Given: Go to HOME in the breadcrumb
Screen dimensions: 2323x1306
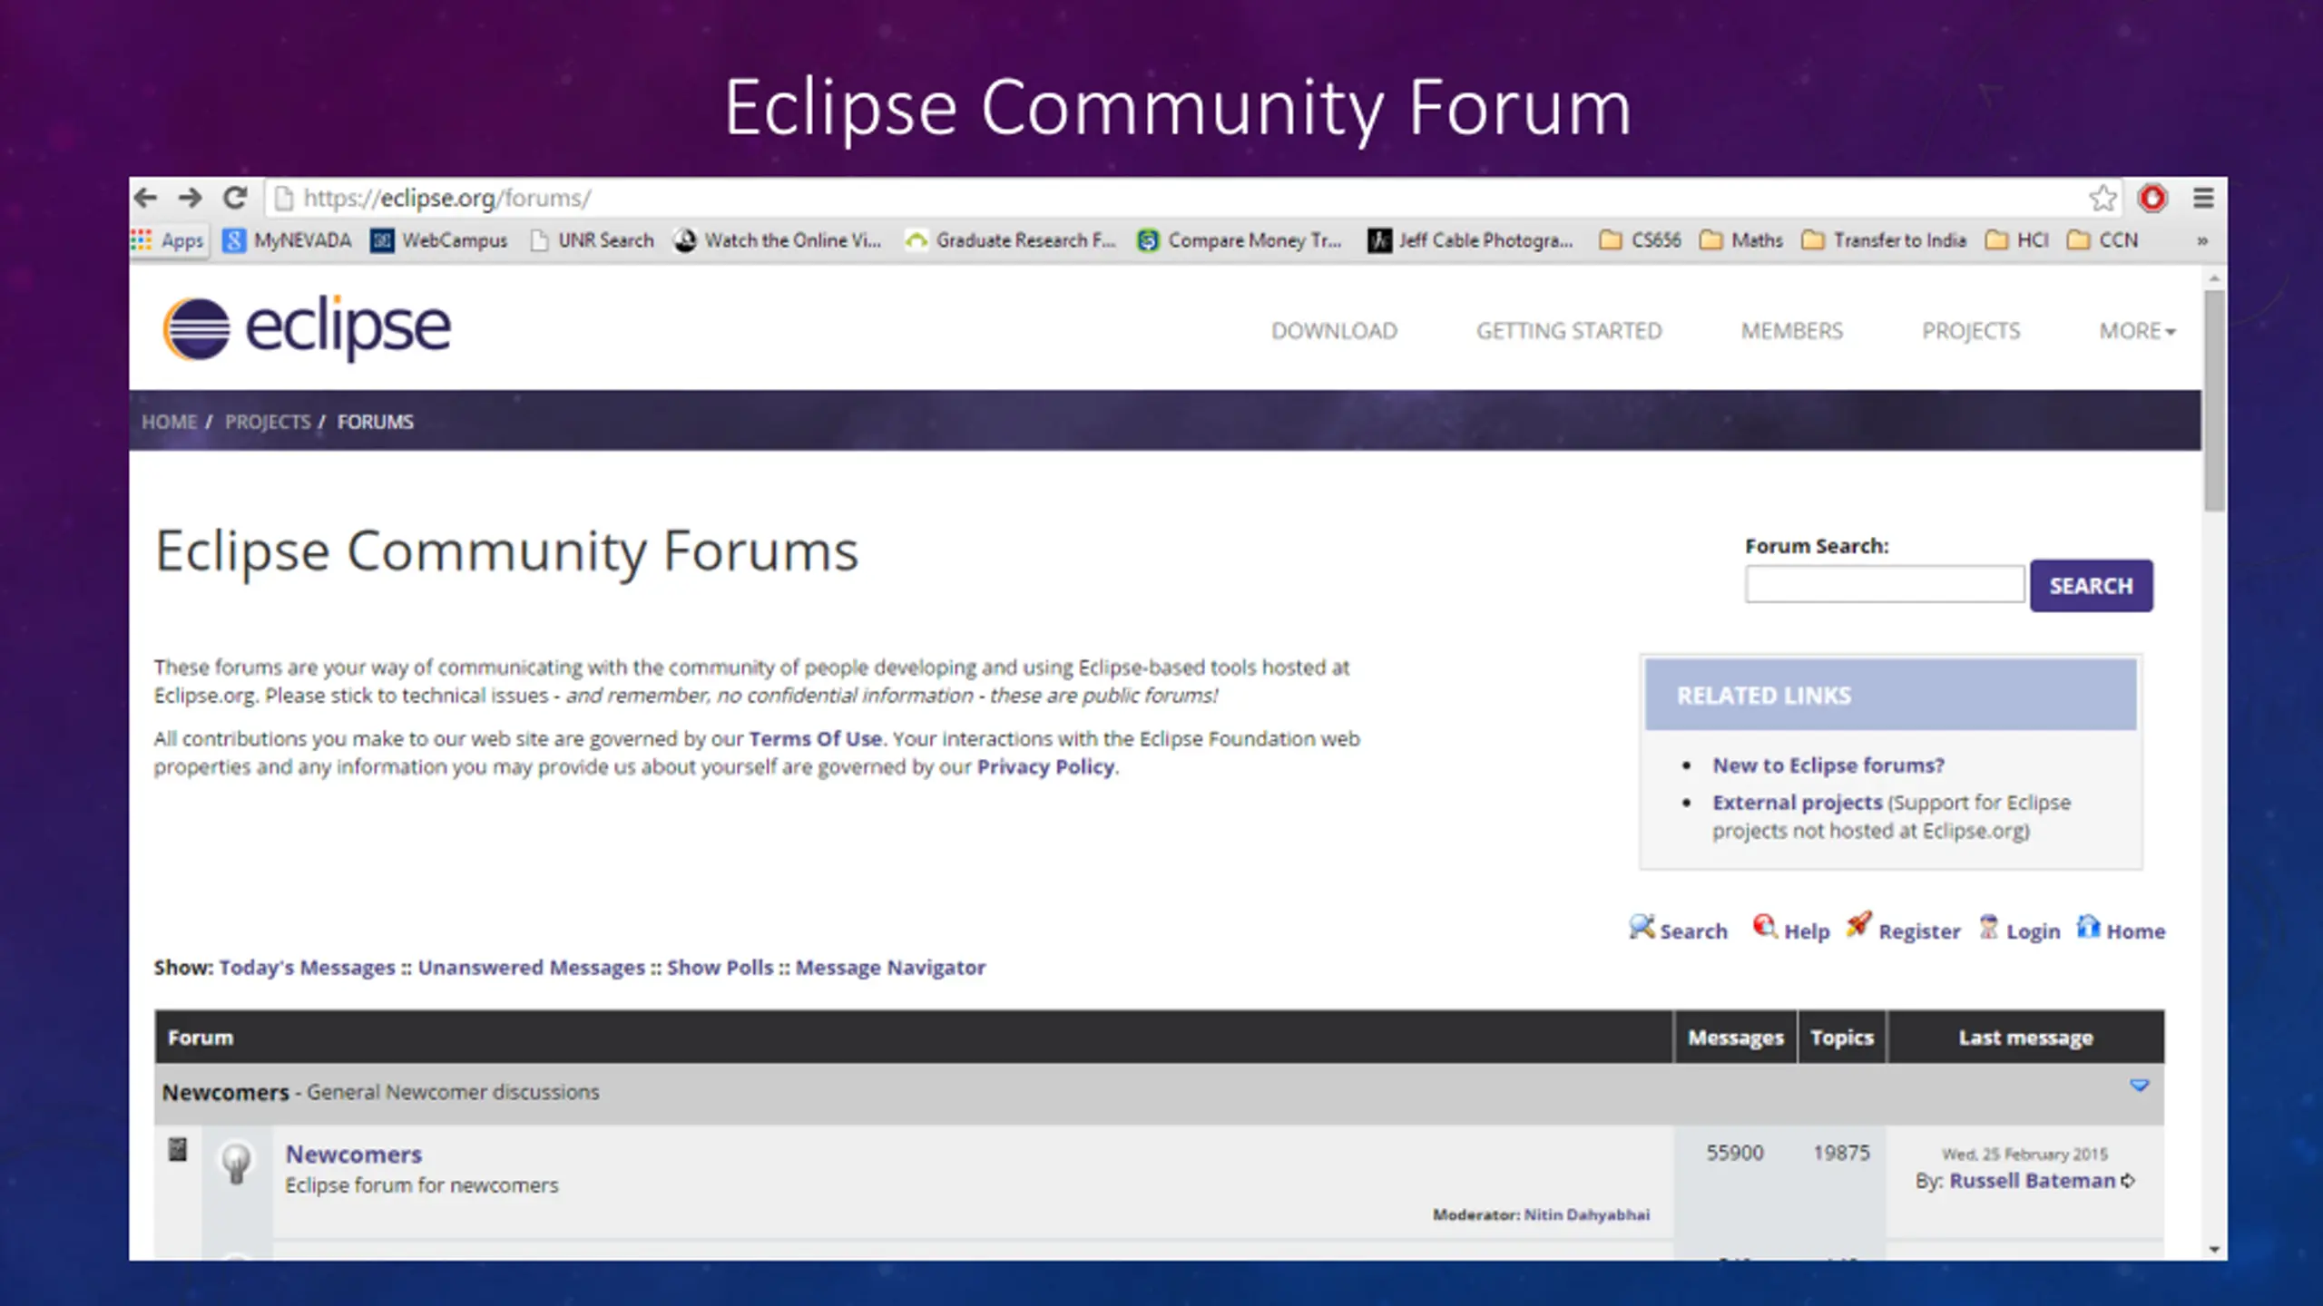Looking at the screenshot, I should [x=169, y=422].
